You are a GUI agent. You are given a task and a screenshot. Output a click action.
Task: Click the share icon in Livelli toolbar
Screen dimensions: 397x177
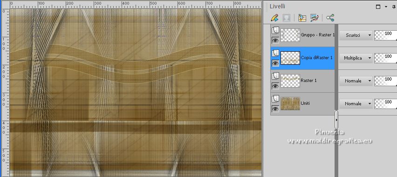pyautogui.click(x=330, y=18)
